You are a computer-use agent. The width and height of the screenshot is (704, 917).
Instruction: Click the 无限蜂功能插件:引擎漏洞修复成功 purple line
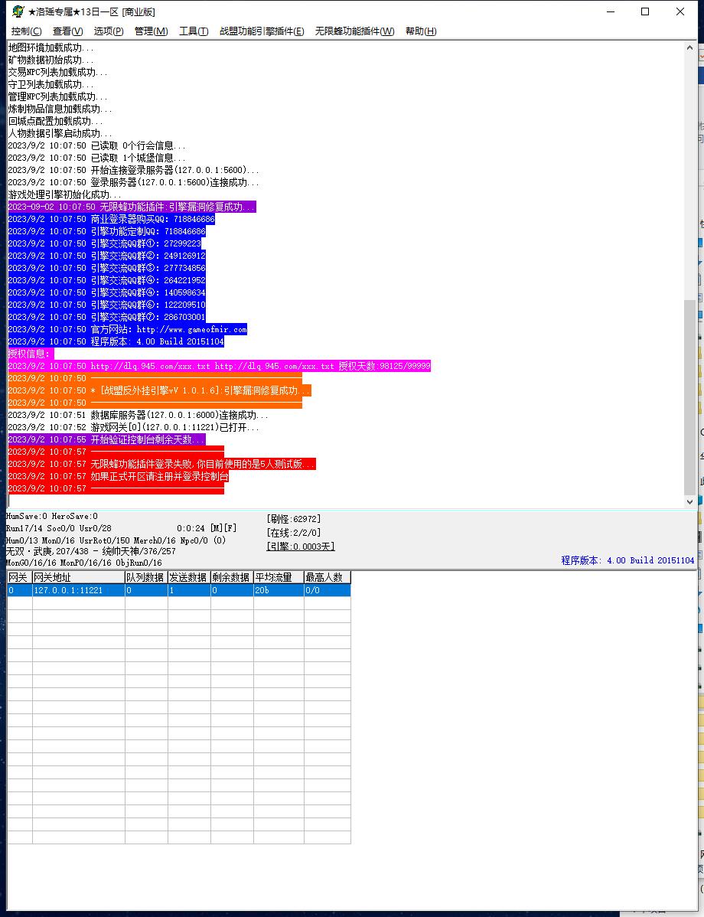tap(132, 207)
